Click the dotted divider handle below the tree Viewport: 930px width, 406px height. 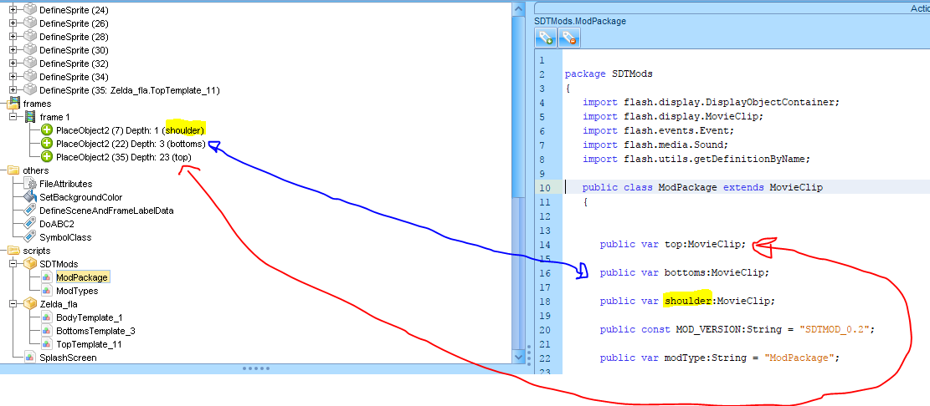(x=255, y=368)
